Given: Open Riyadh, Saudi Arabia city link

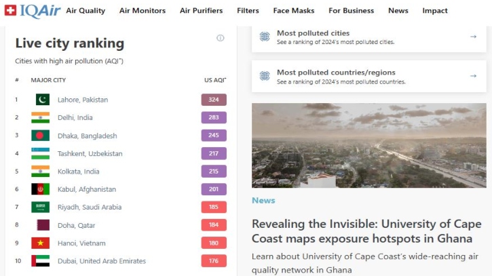Looking at the screenshot, I should (89, 207).
